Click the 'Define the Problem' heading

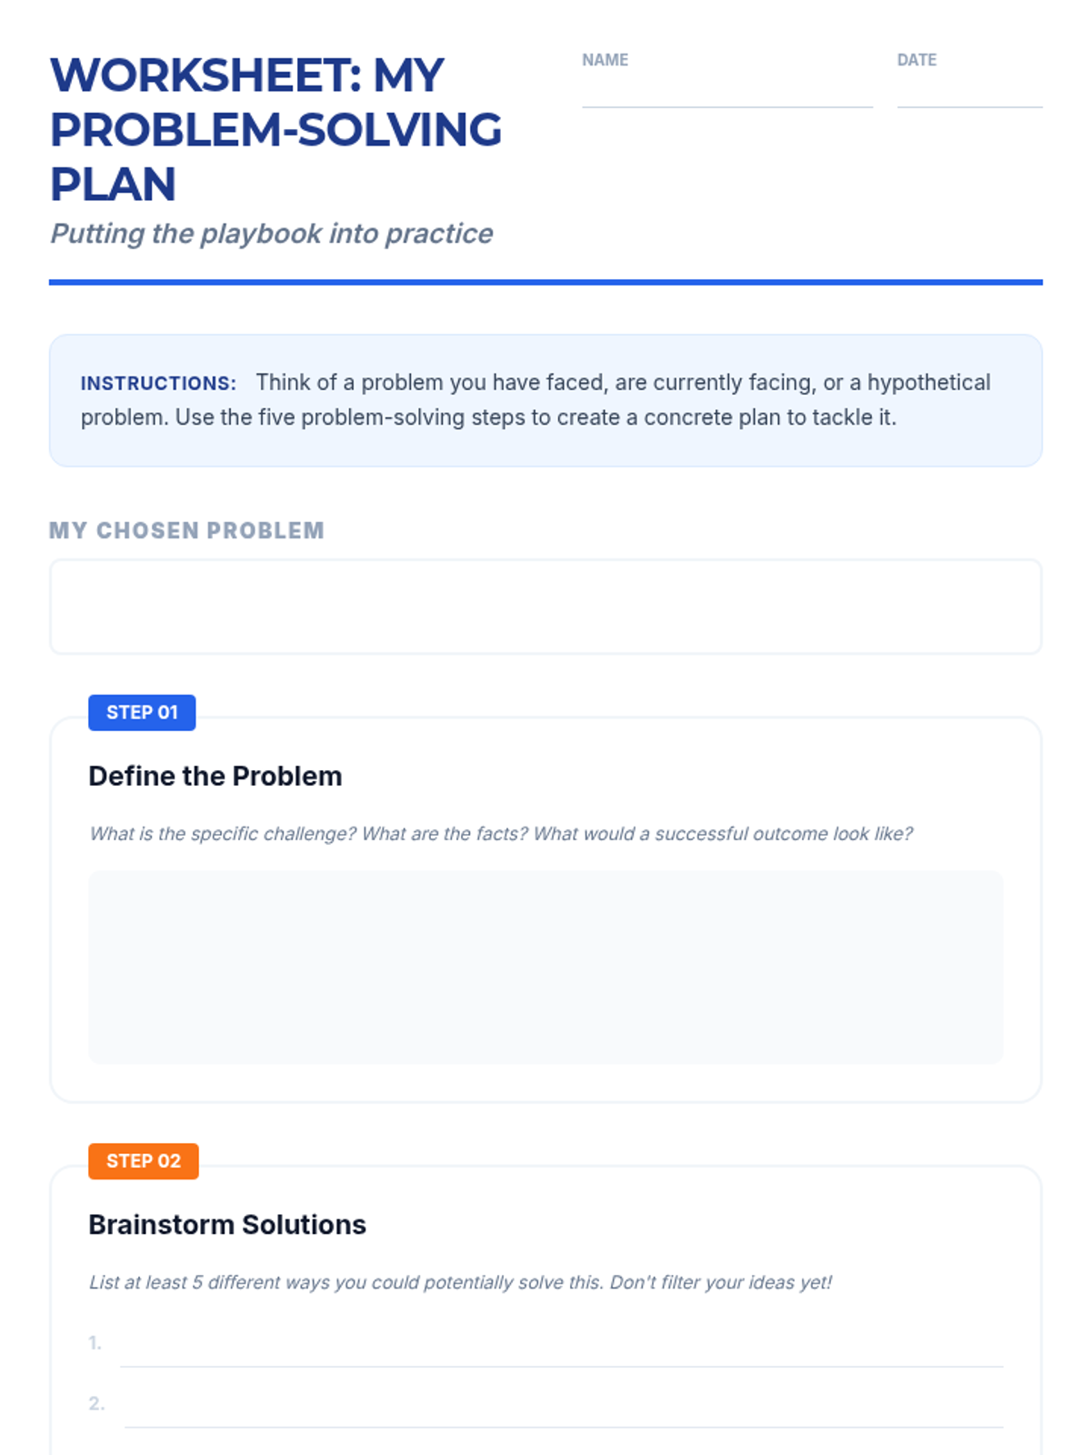215,776
